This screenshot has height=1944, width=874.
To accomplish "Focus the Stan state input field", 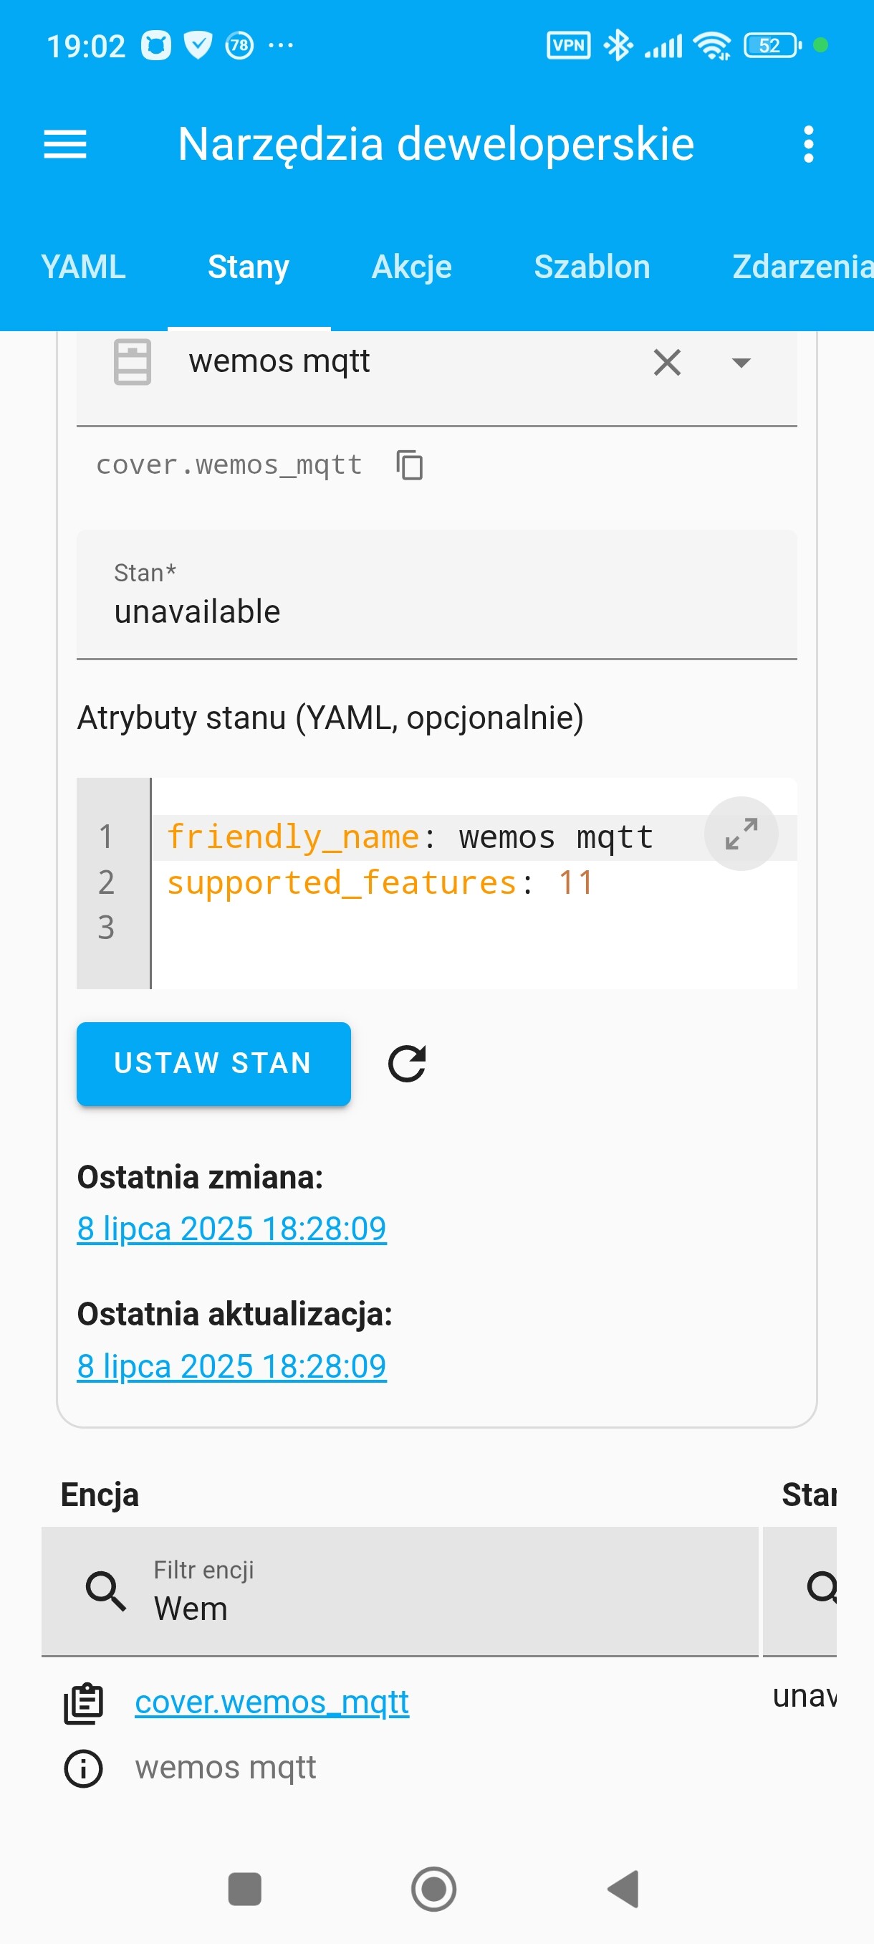I will pyautogui.click(x=436, y=595).
